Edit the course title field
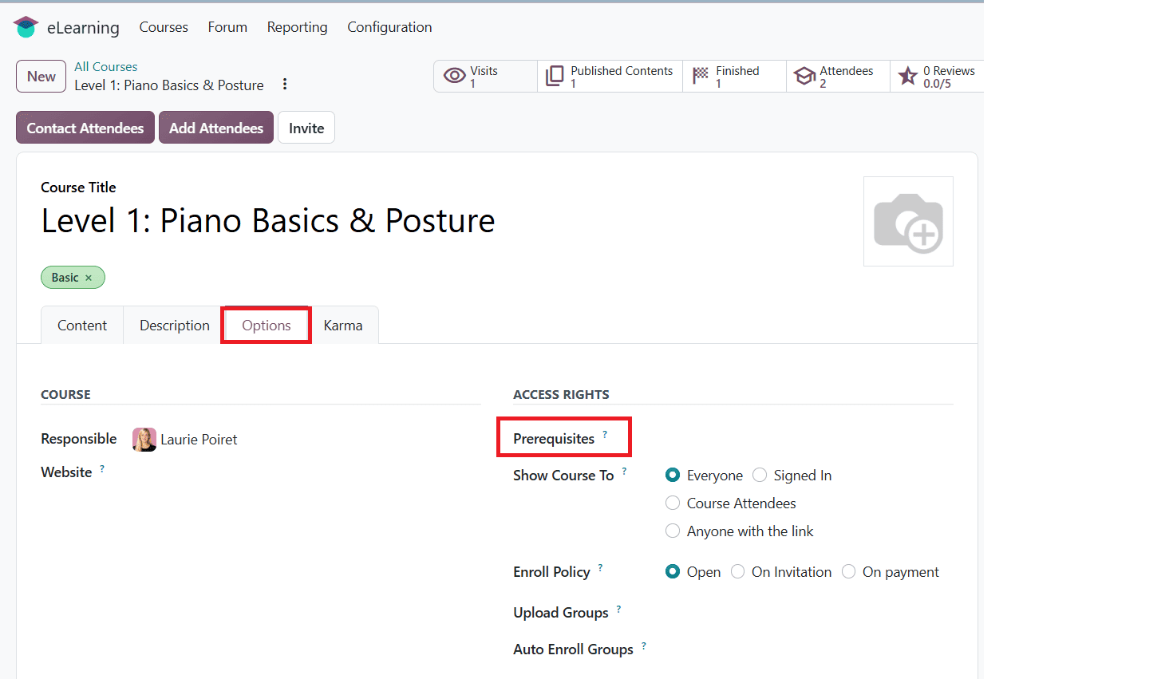The image size is (1169, 679). [x=268, y=221]
